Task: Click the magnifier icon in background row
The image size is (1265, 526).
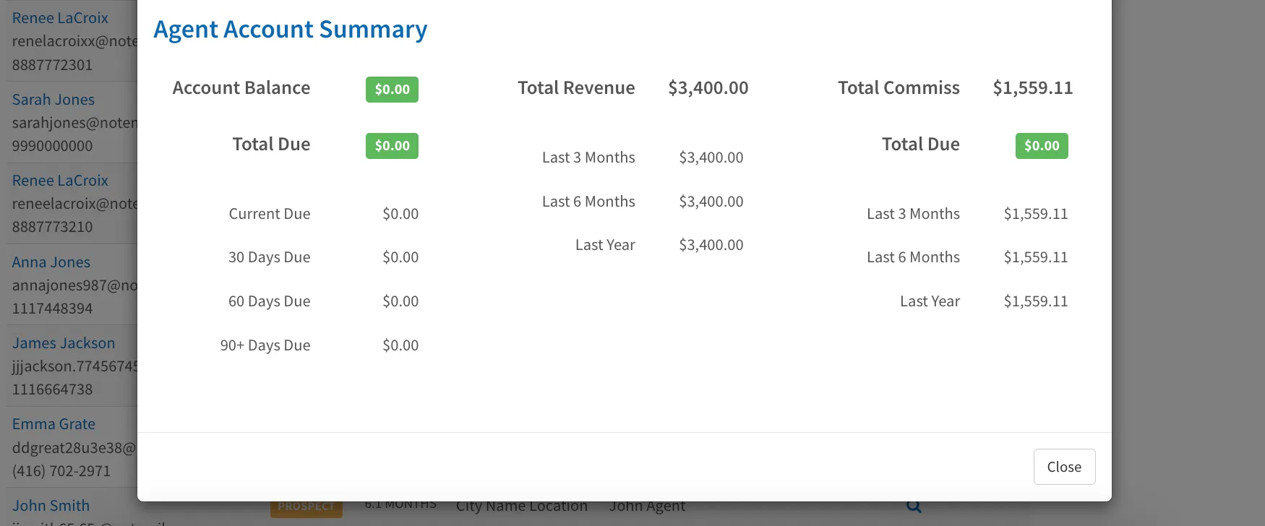Action: [x=914, y=506]
